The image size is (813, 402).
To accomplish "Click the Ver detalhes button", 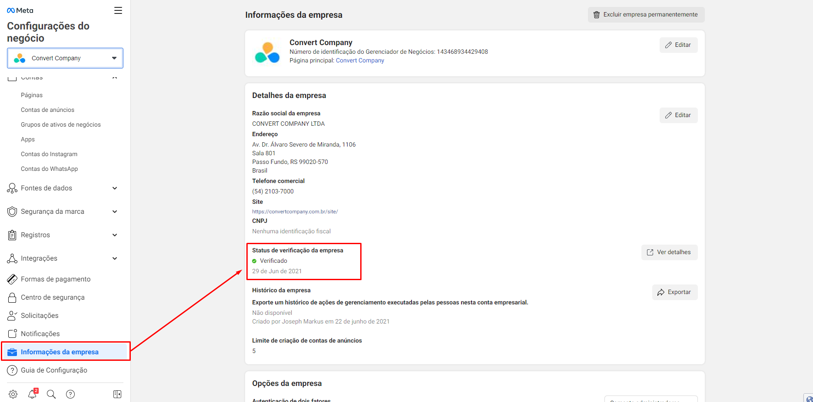I will 669,252.
